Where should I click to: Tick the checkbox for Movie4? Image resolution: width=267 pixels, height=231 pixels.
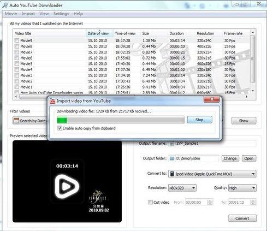[17, 69]
